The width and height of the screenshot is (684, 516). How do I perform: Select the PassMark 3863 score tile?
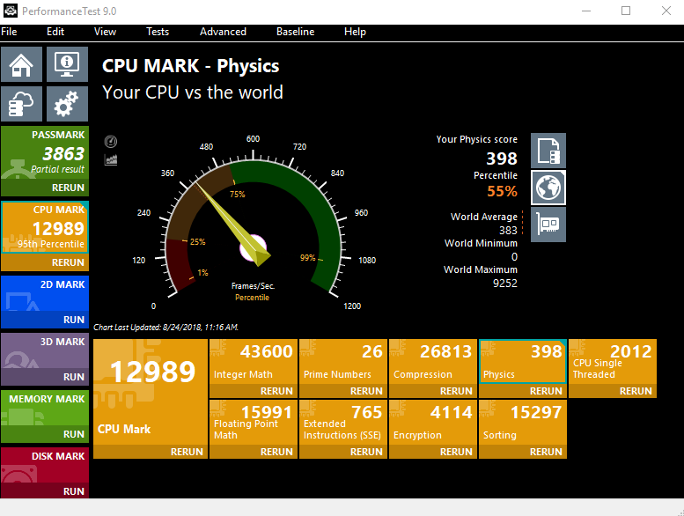tap(45, 152)
